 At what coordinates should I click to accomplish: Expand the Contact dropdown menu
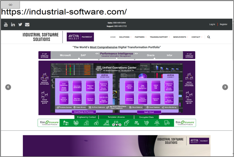click(197, 37)
